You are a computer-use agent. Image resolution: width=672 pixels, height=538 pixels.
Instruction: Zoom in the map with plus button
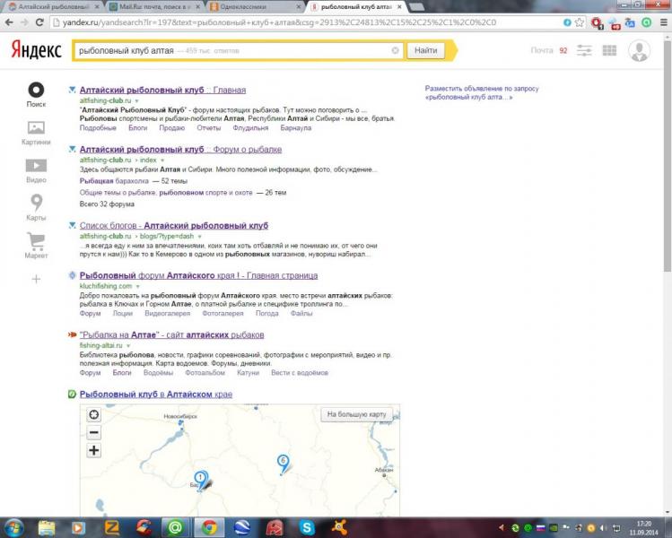click(x=94, y=450)
